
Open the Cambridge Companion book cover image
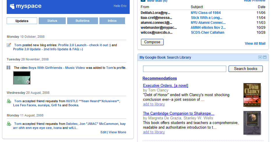point(252,123)
